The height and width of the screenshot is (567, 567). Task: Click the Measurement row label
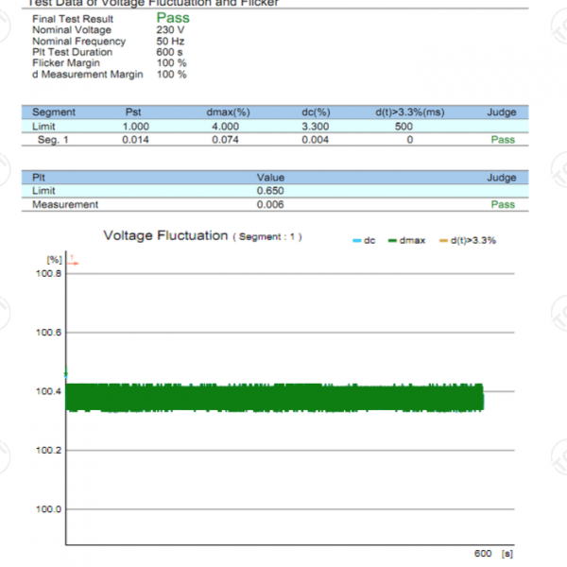(x=65, y=205)
